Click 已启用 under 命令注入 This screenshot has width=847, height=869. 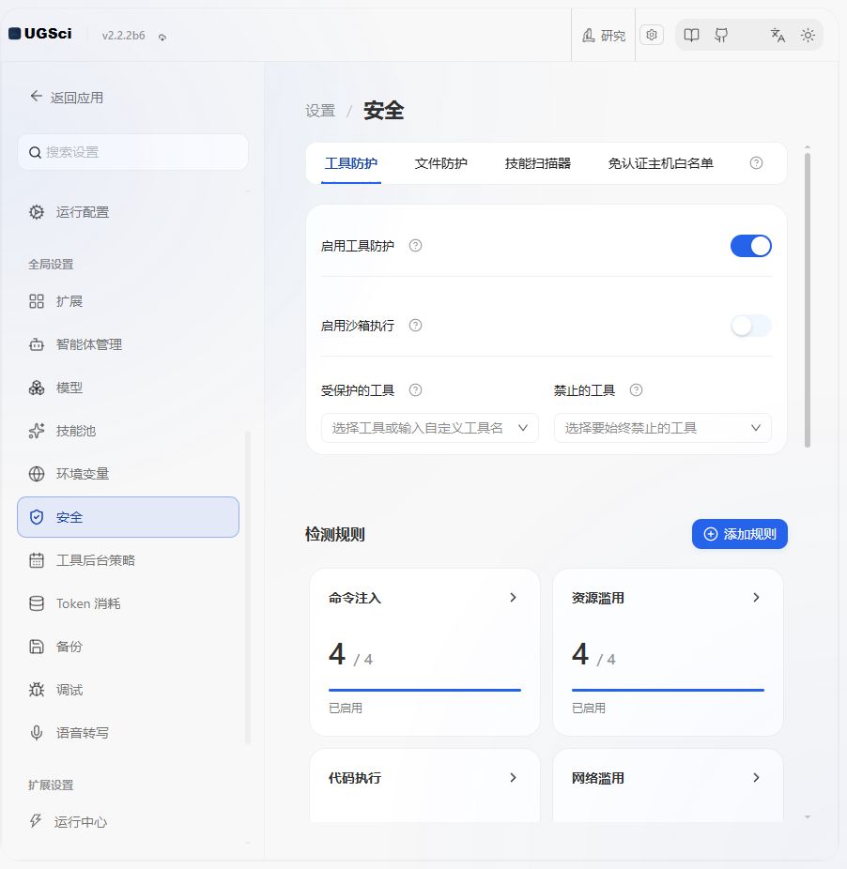(x=346, y=708)
